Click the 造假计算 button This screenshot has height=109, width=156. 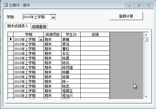126,16
